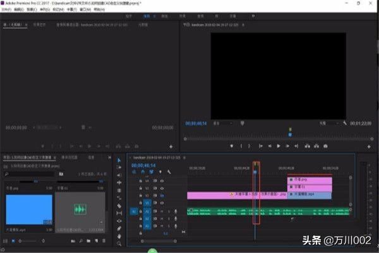Image resolution: width=379 pixels, height=253 pixels.
Task: Lock video track V4
Action: click(140, 181)
